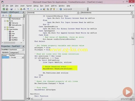Open Find with the binoculars icon
Image resolution: width=135 pixels, height=101 pixels.
pyautogui.click(x=24, y=9)
